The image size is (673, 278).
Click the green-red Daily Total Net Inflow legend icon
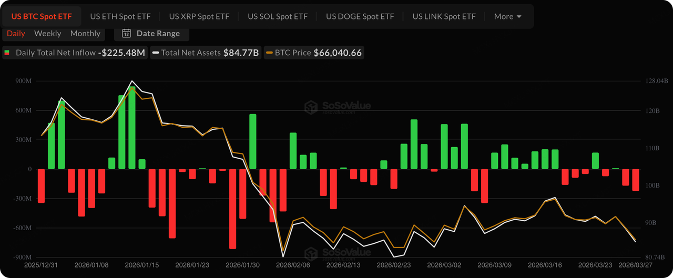click(x=7, y=53)
